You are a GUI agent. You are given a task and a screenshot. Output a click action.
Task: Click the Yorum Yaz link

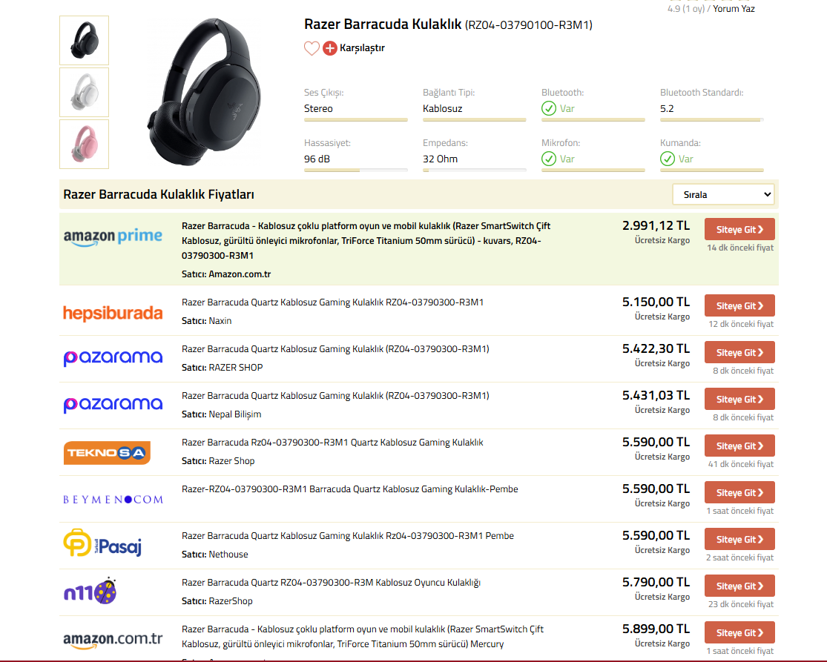[x=734, y=9]
